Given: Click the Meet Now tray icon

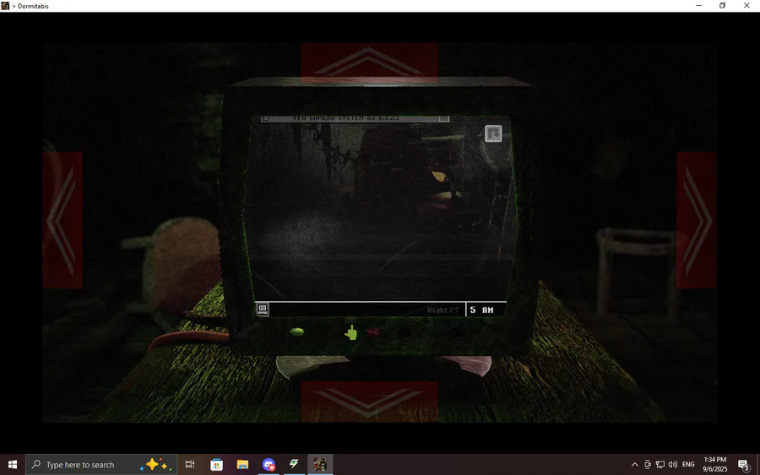Looking at the screenshot, I should pyautogui.click(x=648, y=464).
